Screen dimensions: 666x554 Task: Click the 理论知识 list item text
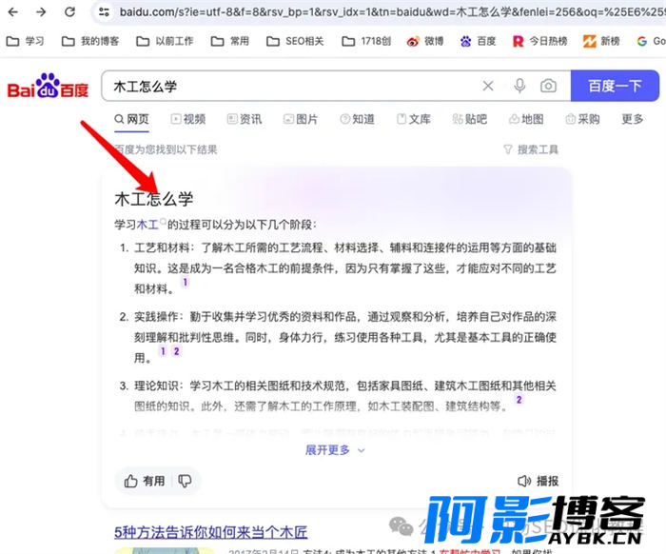click(344, 396)
